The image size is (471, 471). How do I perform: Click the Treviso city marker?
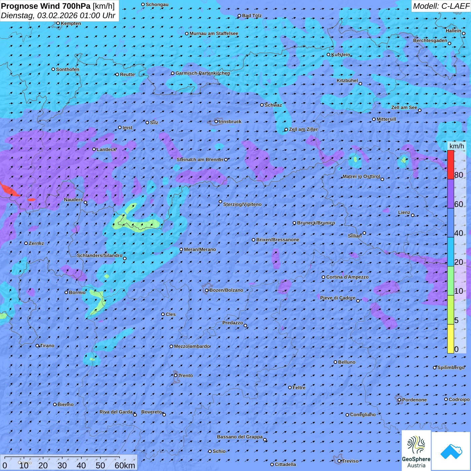[x=339, y=461]
